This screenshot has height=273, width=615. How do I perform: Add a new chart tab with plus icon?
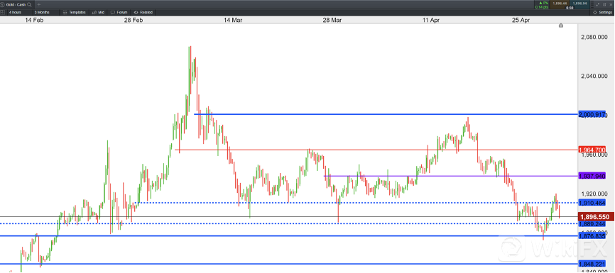coord(38,4)
